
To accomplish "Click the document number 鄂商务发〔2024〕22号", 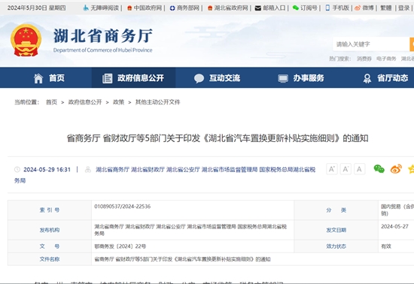I will 120,246.
